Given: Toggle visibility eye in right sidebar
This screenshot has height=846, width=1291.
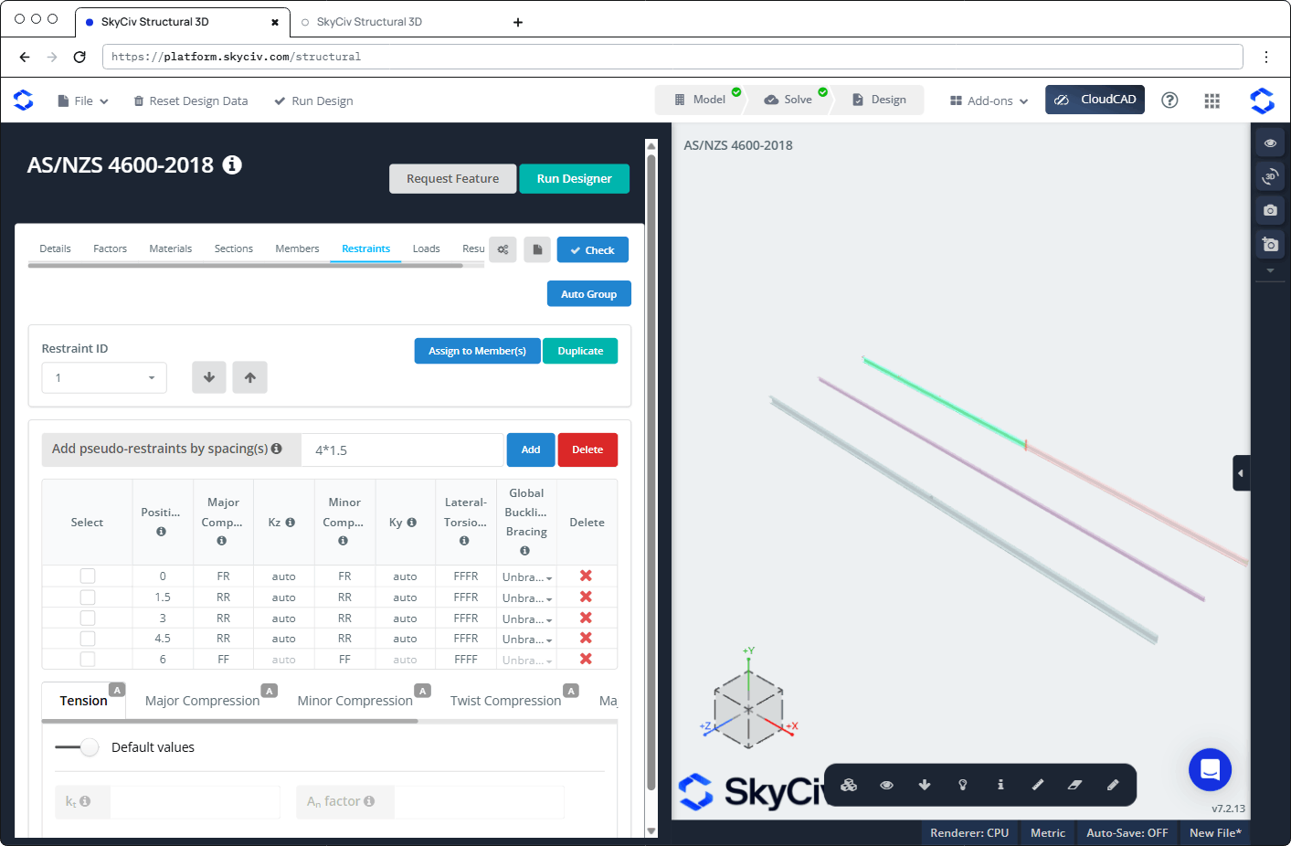Looking at the screenshot, I should click(x=1270, y=143).
